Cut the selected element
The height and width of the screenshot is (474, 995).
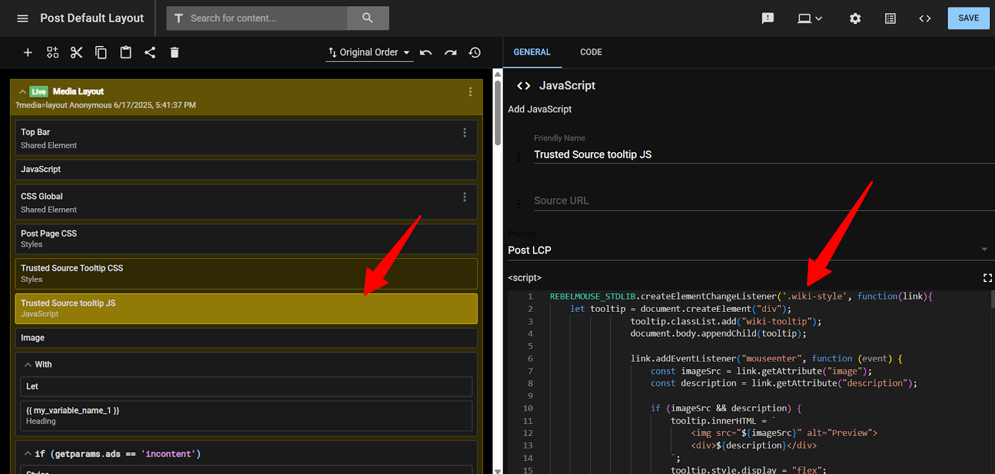point(76,53)
